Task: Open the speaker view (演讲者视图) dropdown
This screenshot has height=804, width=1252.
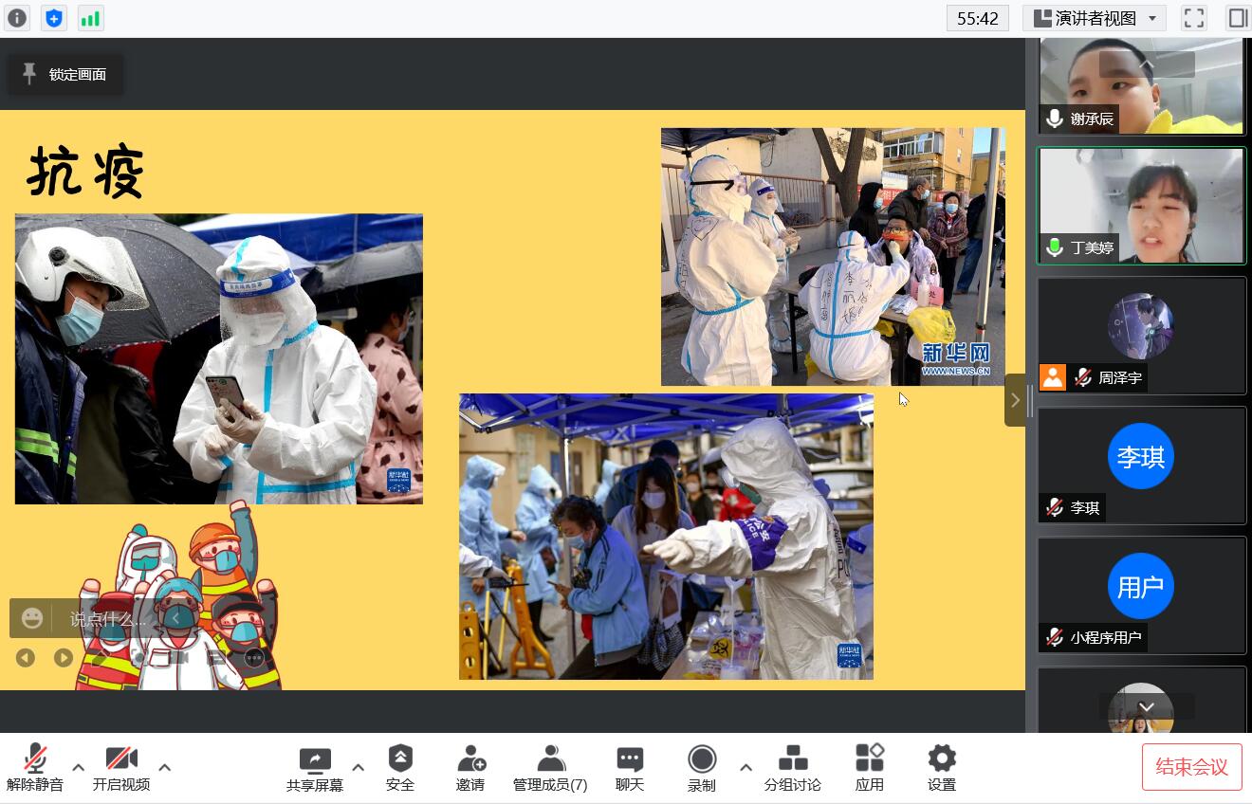Action: pos(1095,18)
